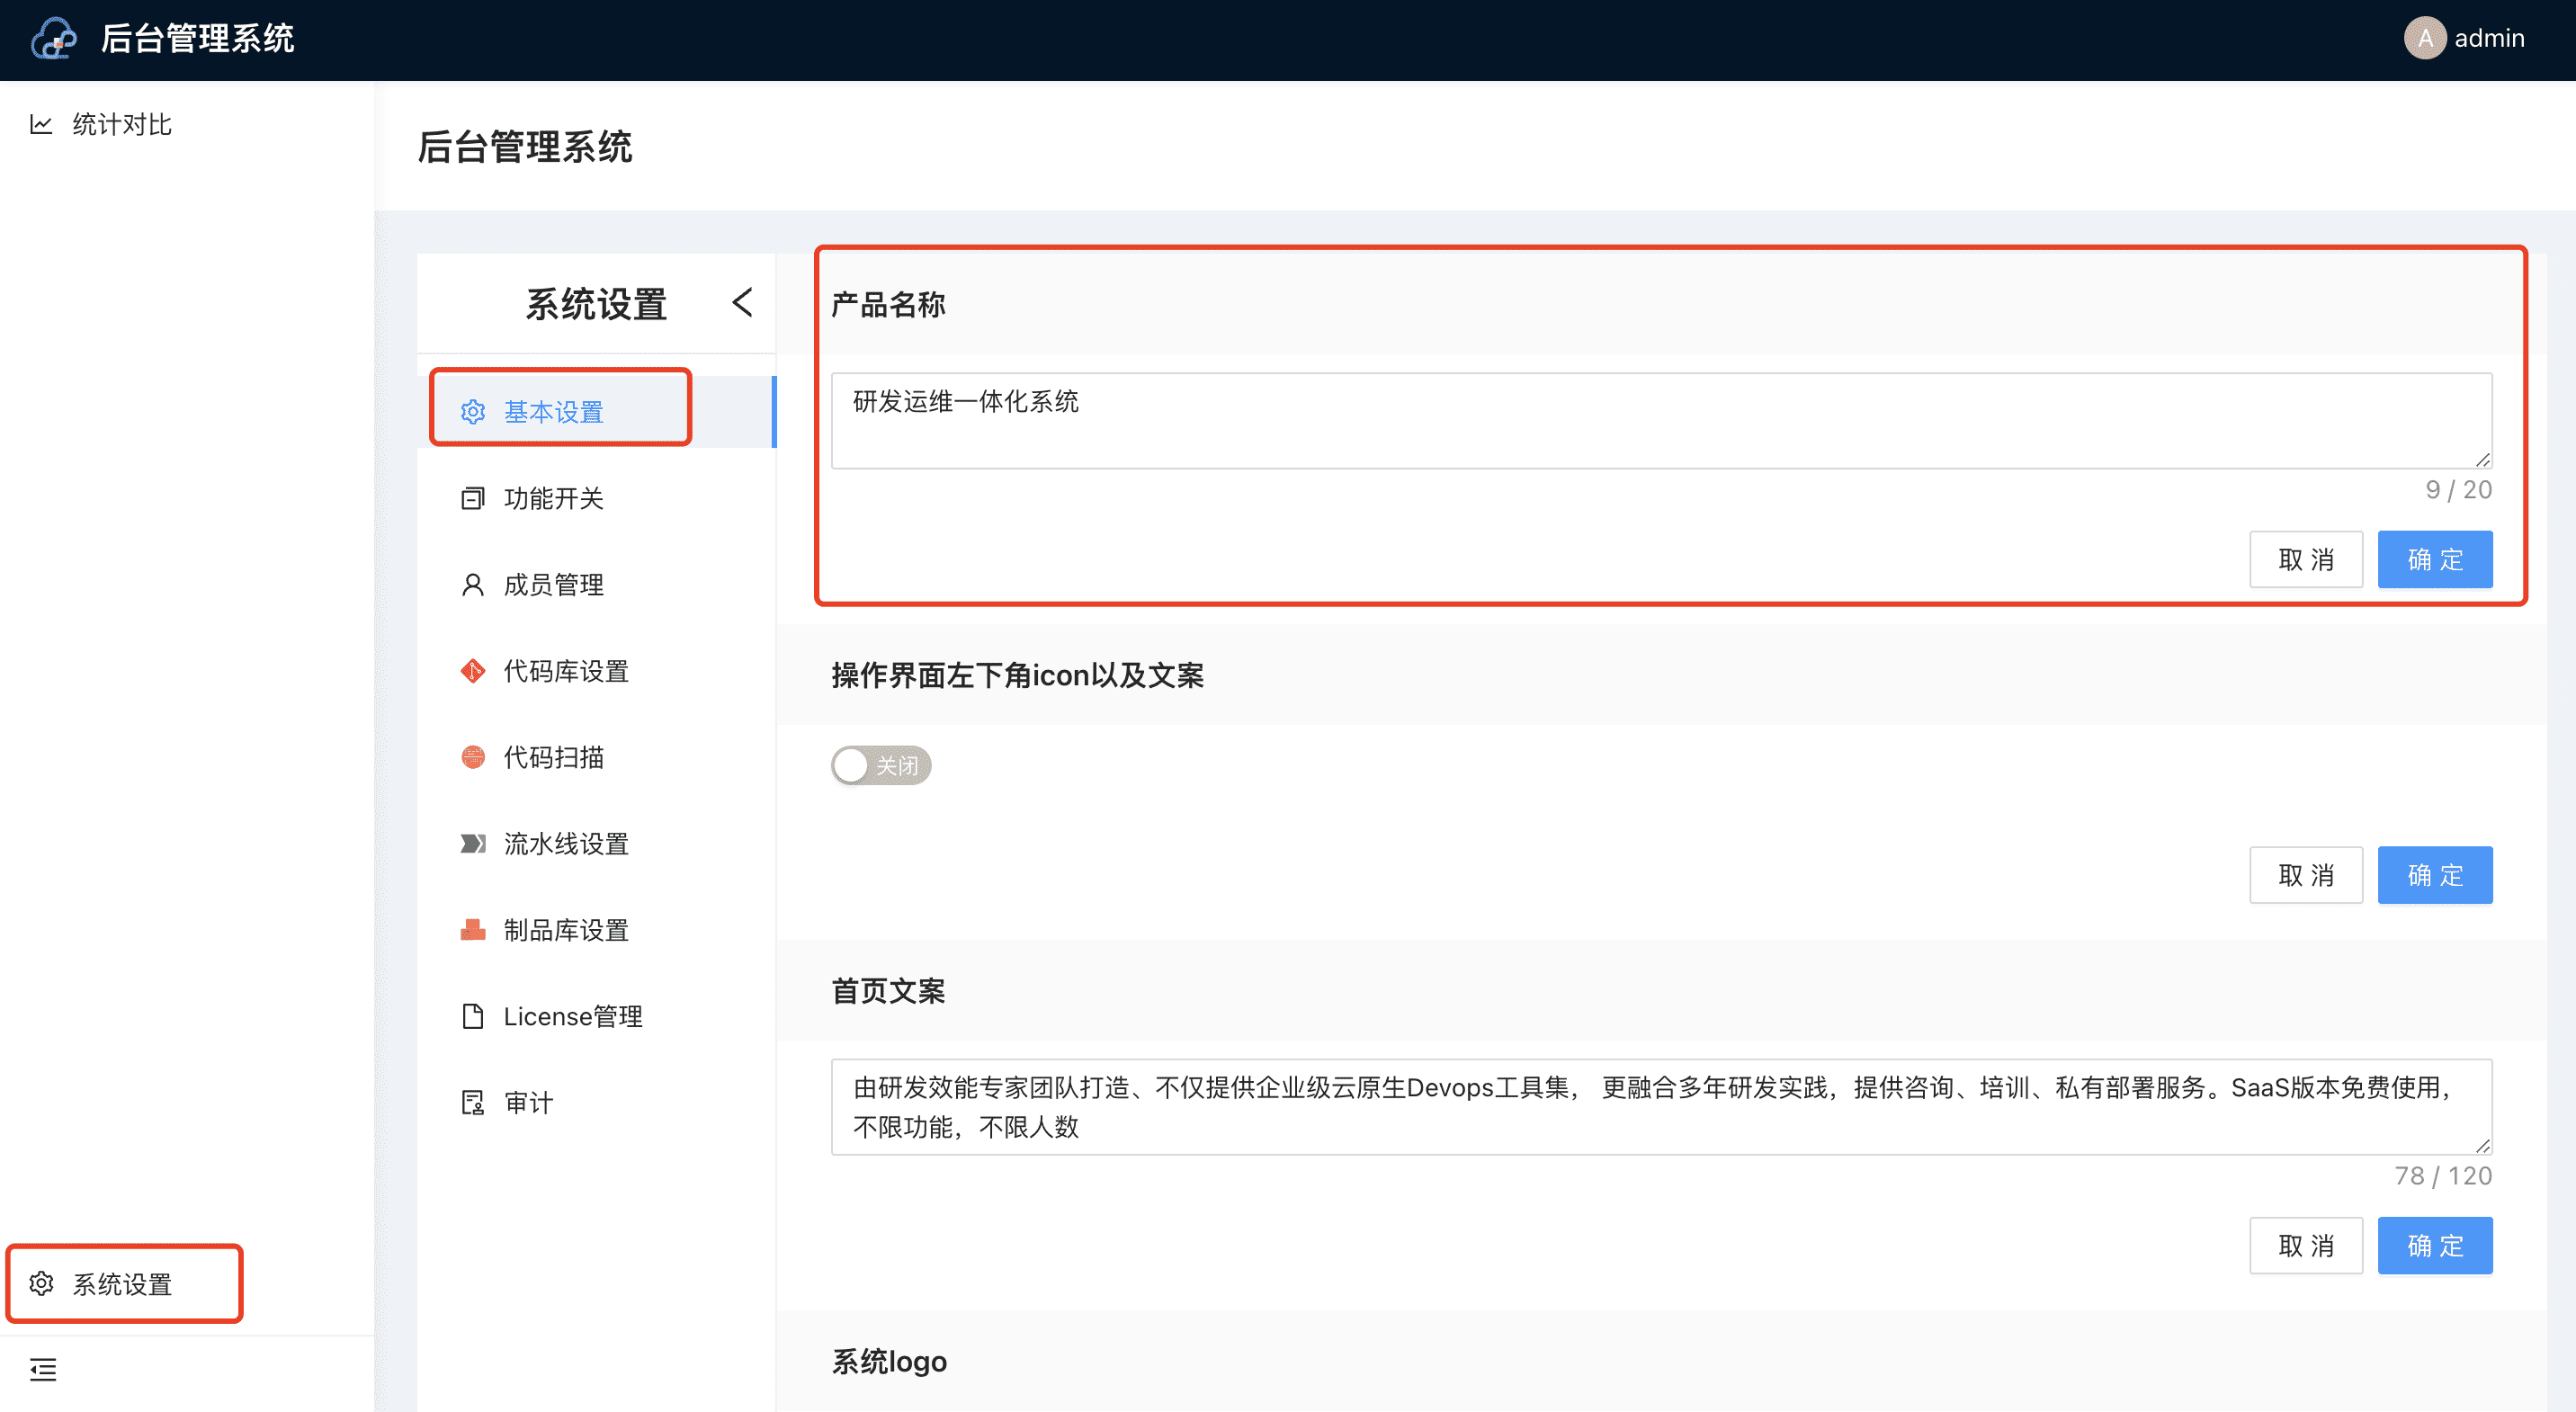Open the admin user avatar menu
Viewport: 2576px width, 1412px height.
2424,38
